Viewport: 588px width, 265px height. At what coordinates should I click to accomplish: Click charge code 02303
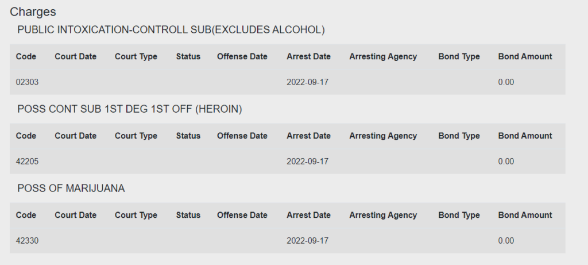[27, 82]
